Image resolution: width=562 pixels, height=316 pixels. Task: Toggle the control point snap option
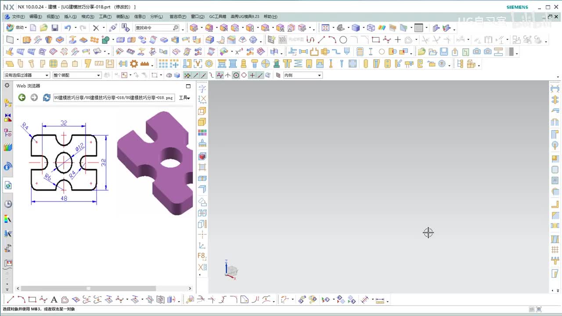coord(212,75)
